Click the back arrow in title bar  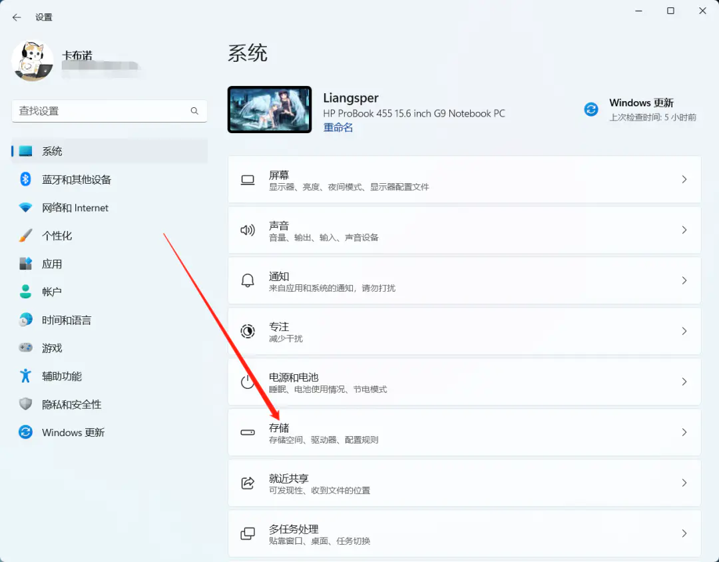click(17, 17)
